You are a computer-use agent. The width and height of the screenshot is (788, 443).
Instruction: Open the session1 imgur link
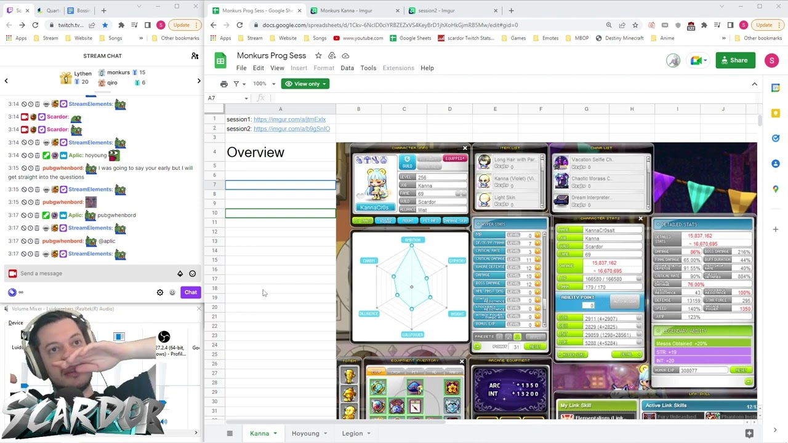coord(289,119)
